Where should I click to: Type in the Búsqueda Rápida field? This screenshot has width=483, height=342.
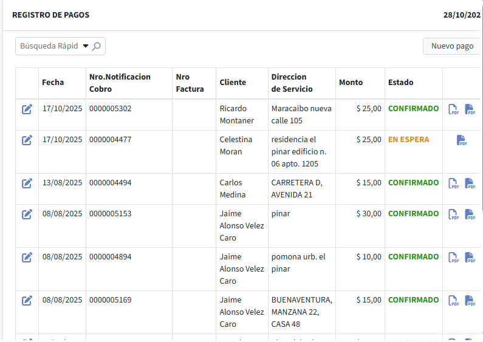click(x=49, y=46)
